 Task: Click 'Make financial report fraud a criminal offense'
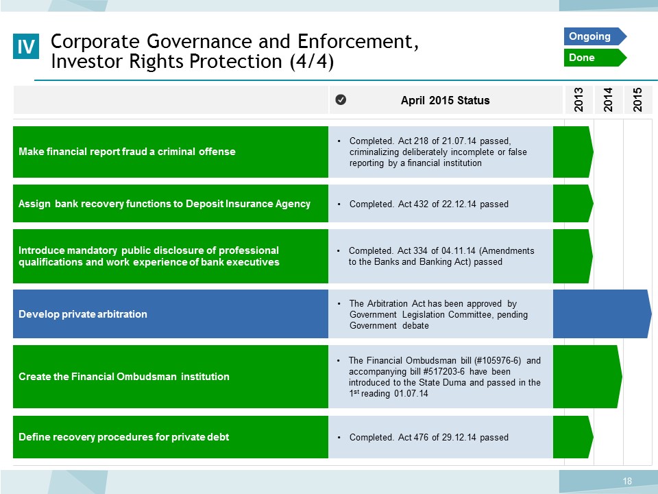click(171, 152)
